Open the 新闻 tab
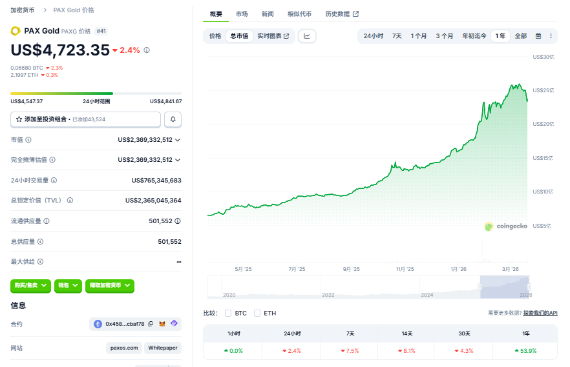This screenshot has width=570, height=367. coord(268,14)
